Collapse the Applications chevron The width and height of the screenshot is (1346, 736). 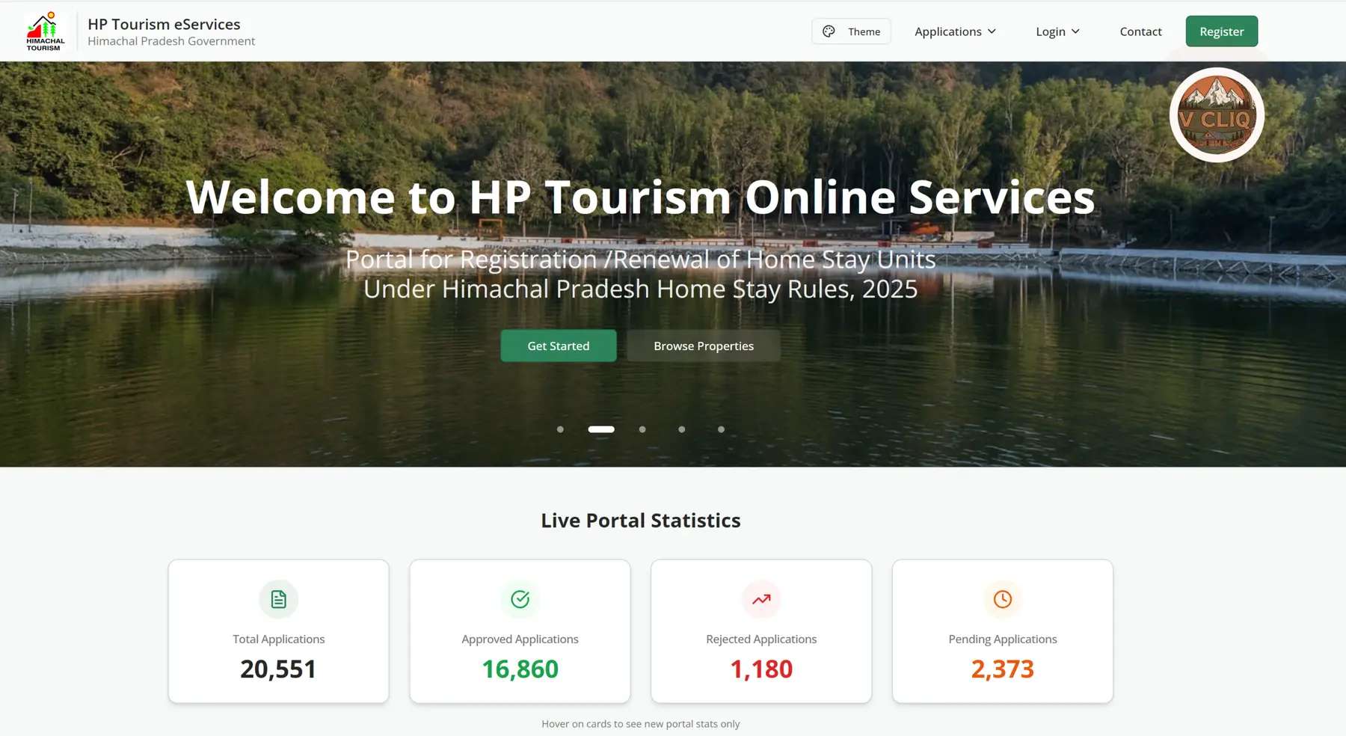992,31
